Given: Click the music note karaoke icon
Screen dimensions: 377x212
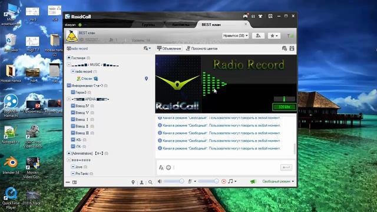Looking at the screenshot, I should [x=230, y=181].
